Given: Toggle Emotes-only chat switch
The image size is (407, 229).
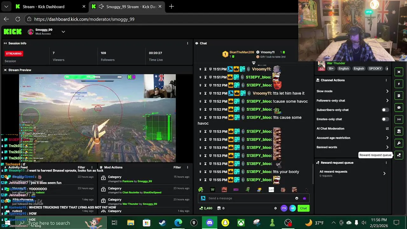Looking at the screenshot, I should click(x=385, y=119).
